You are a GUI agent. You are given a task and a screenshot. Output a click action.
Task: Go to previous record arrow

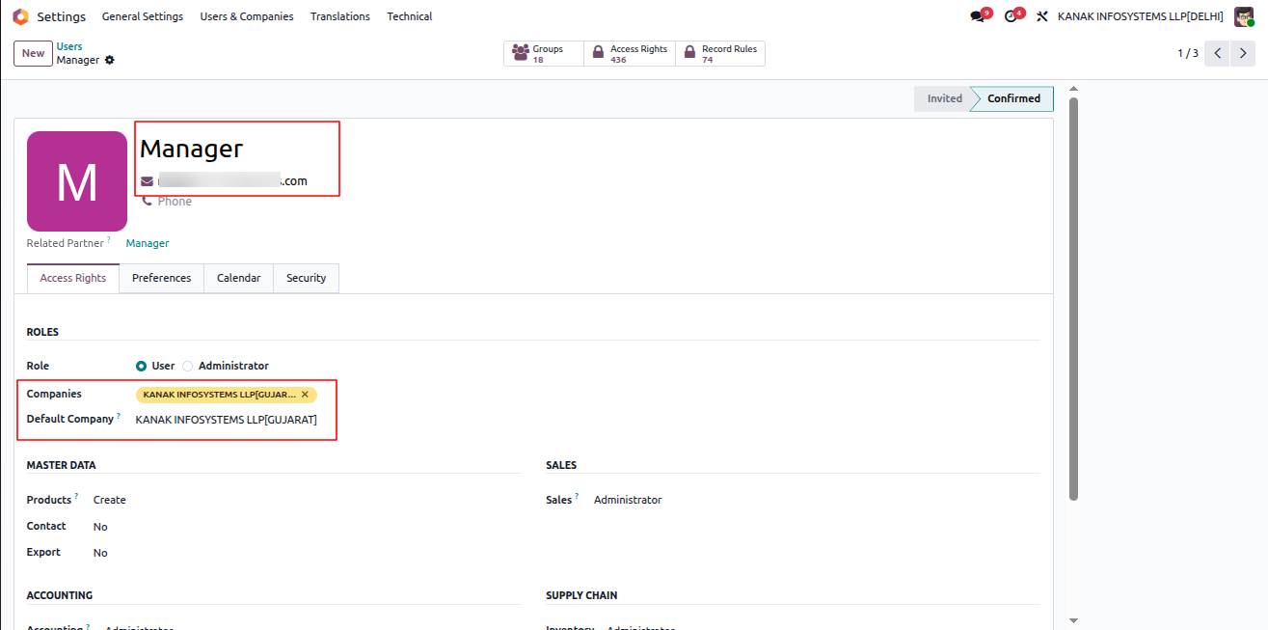point(1219,53)
